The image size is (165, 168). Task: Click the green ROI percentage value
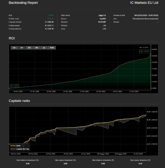(51, 15)
